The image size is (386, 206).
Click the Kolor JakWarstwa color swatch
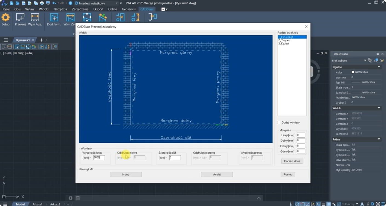(353, 72)
